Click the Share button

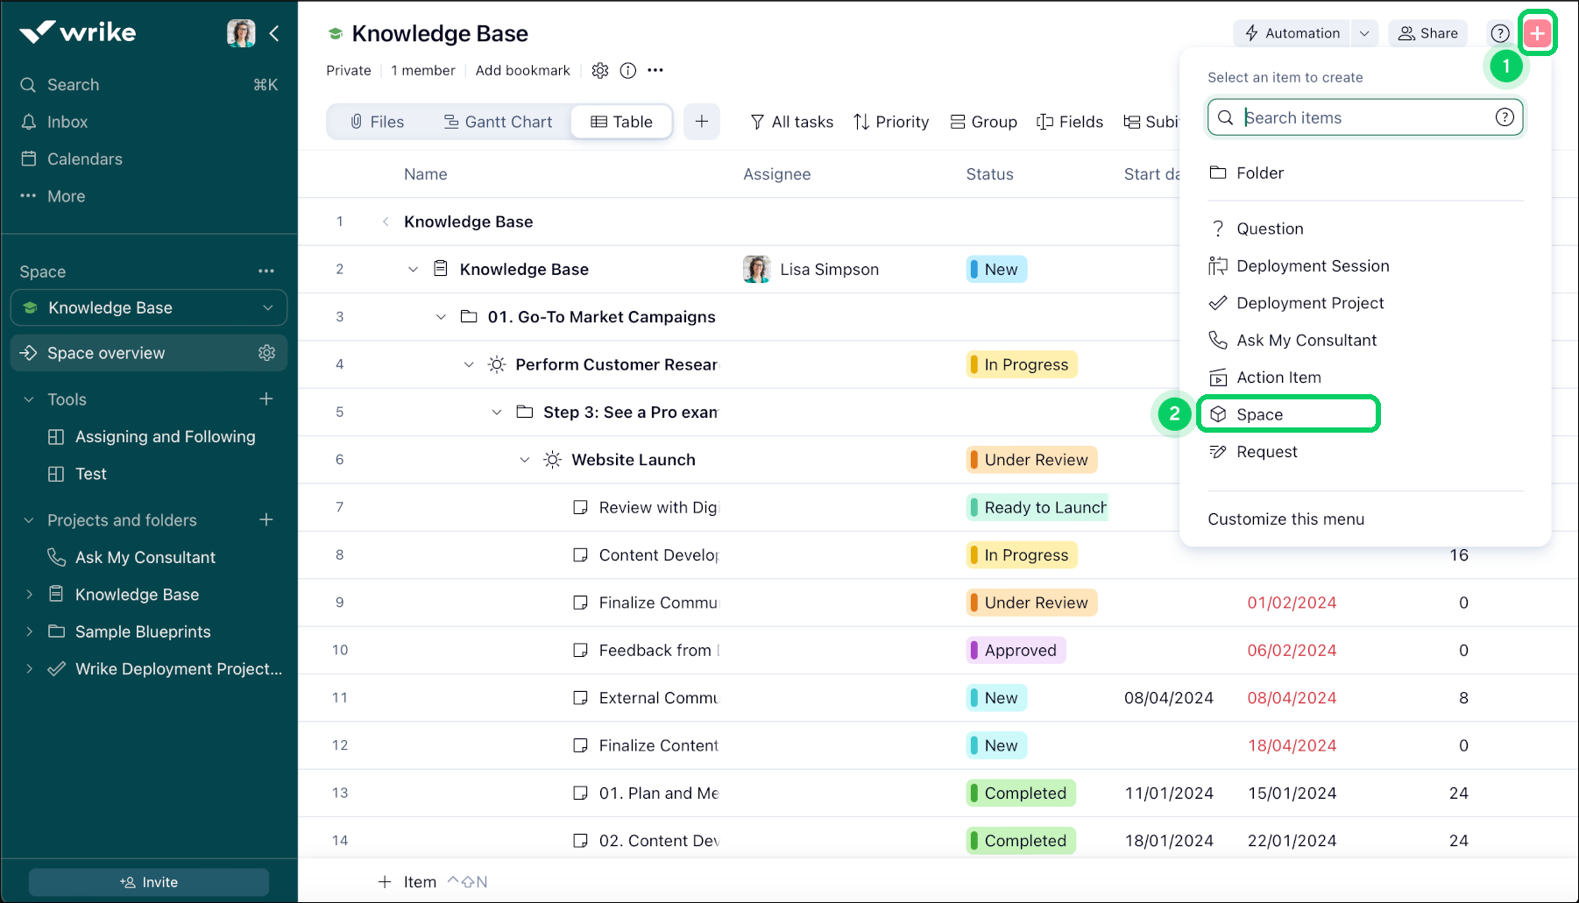(1427, 33)
